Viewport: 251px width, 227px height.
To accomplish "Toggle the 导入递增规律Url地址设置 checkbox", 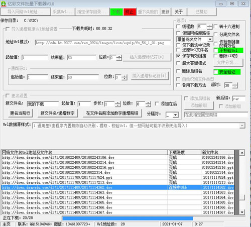I will click(x=8, y=29).
